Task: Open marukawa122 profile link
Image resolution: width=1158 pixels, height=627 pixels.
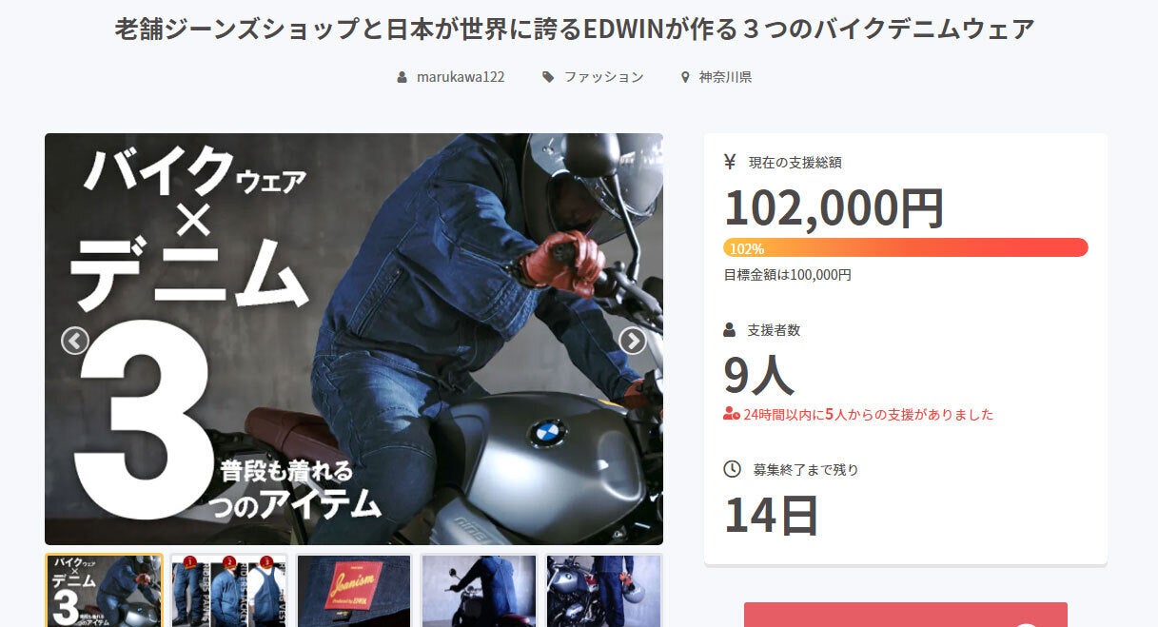Action: [461, 77]
